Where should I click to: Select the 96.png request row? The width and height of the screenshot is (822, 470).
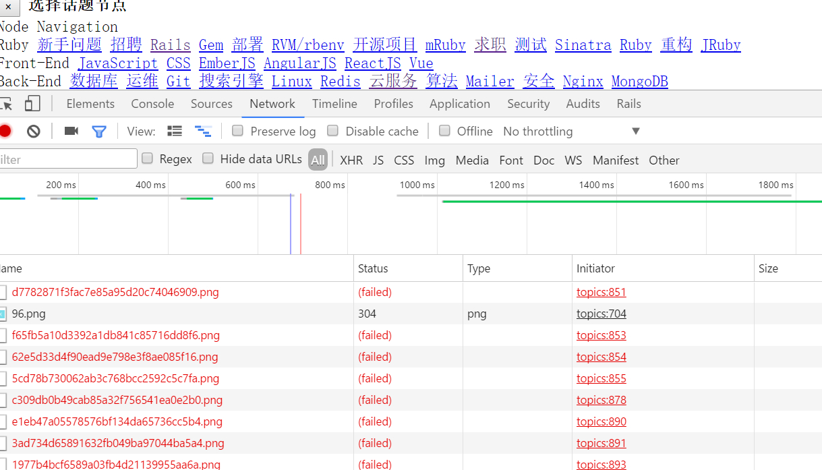click(x=411, y=314)
